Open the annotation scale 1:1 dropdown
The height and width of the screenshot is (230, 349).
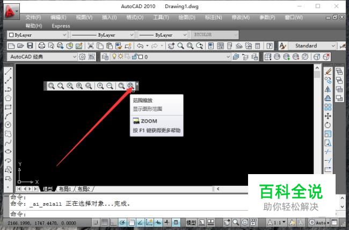point(277,222)
